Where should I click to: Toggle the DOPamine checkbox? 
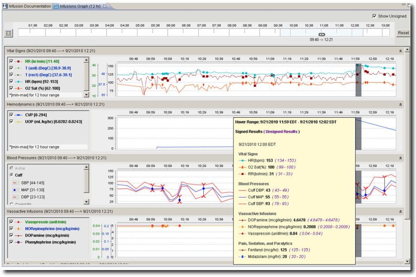[11, 235]
